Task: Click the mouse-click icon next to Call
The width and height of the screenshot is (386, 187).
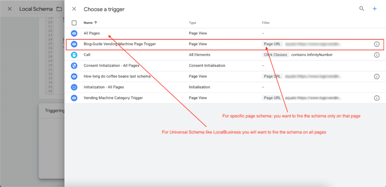Action: coord(74,55)
